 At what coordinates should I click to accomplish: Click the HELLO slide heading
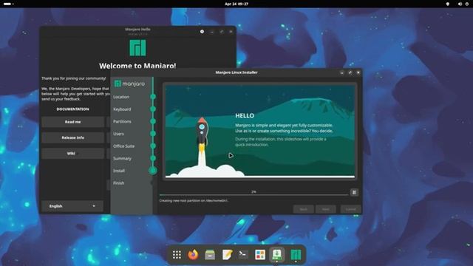point(245,116)
